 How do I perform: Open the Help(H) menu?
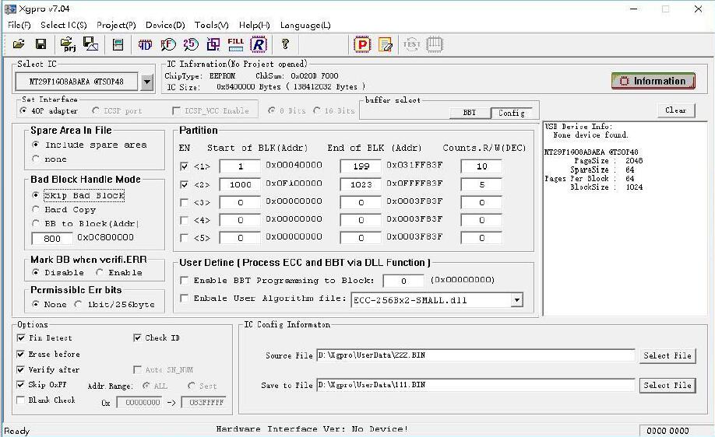pyautogui.click(x=255, y=25)
